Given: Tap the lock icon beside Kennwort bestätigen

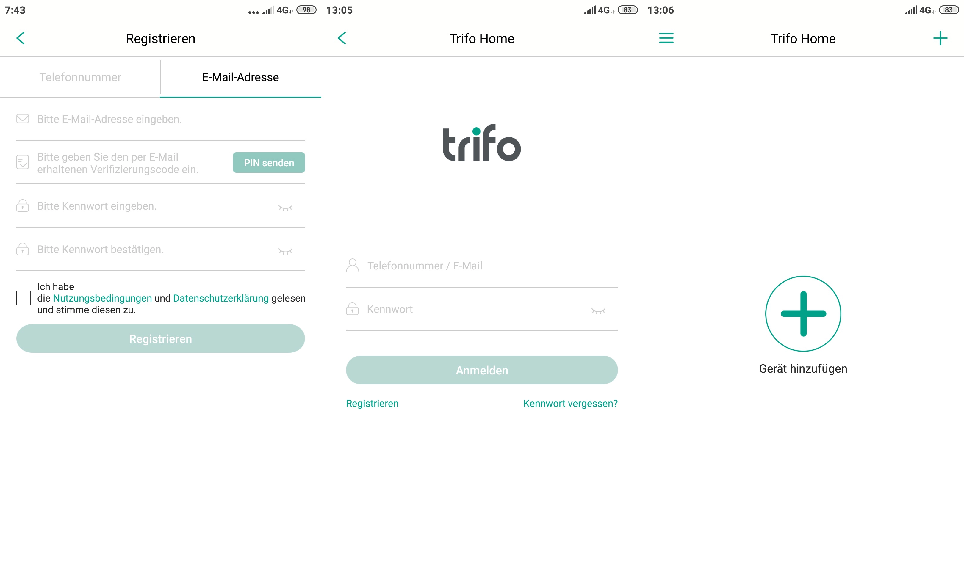Looking at the screenshot, I should tap(23, 249).
